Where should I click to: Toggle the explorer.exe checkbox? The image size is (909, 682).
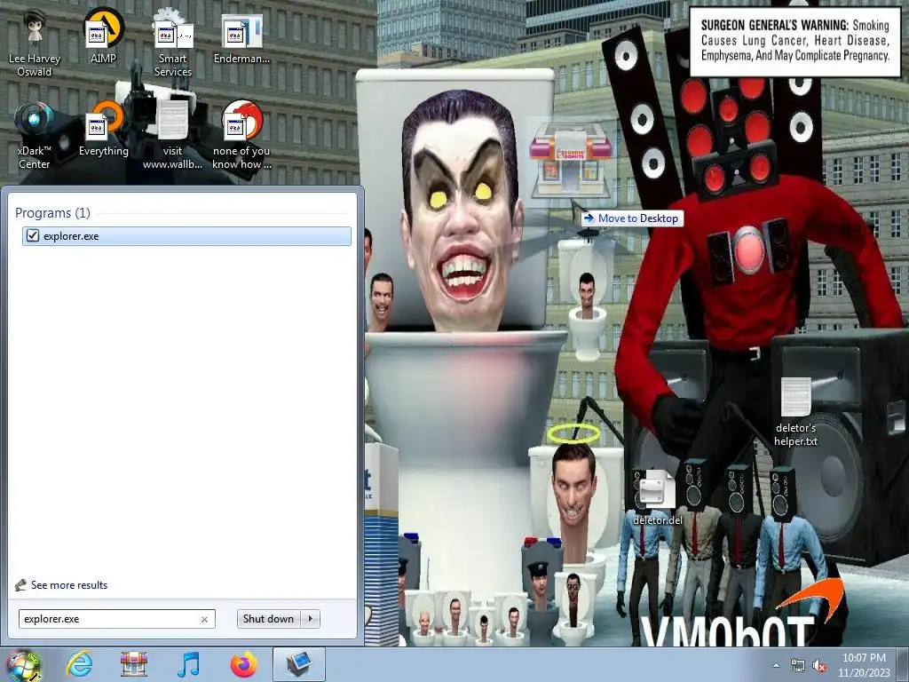(33, 235)
